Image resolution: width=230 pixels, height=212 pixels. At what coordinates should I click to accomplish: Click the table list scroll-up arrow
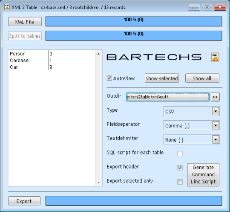(98, 54)
